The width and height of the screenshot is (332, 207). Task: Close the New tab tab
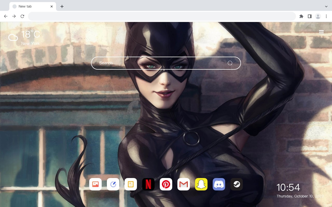(x=52, y=6)
